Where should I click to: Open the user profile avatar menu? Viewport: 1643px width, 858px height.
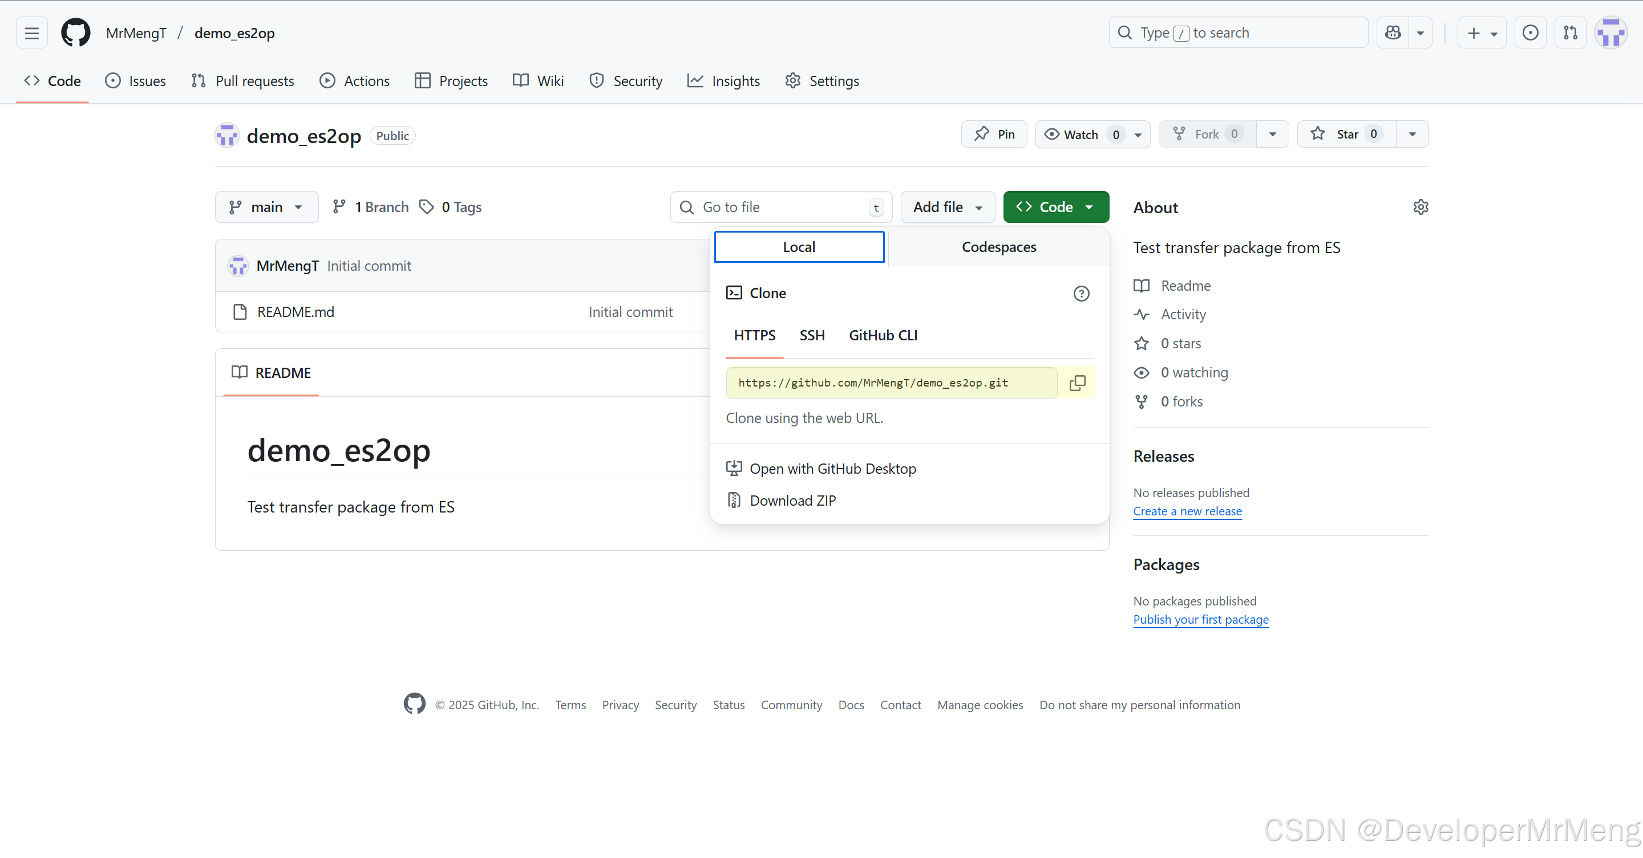pyautogui.click(x=1610, y=32)
